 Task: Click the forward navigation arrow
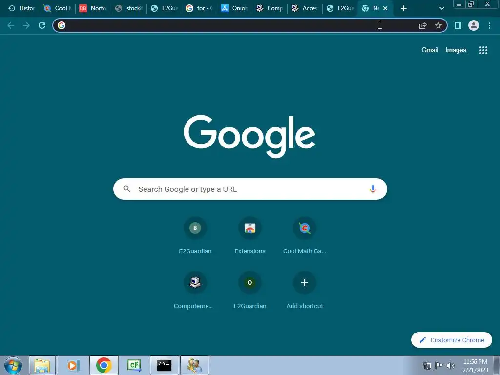[x=26, y=25]
